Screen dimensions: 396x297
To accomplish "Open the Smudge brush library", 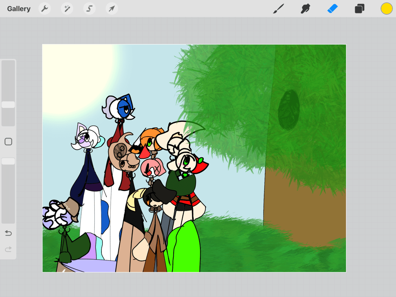I will [305, 9].
